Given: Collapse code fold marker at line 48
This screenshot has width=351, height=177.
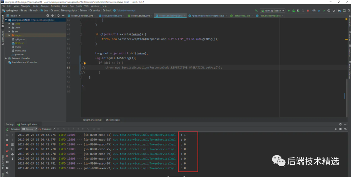Looking at the screenshot, I should 81,34.
